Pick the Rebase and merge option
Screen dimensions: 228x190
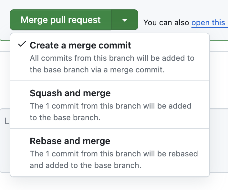click(x=70, y=141)
